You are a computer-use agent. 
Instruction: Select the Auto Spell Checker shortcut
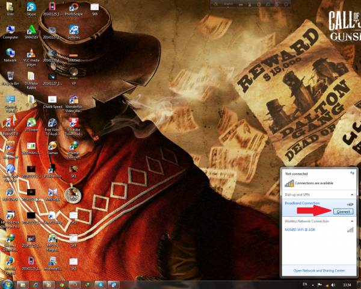coord(10,173)
